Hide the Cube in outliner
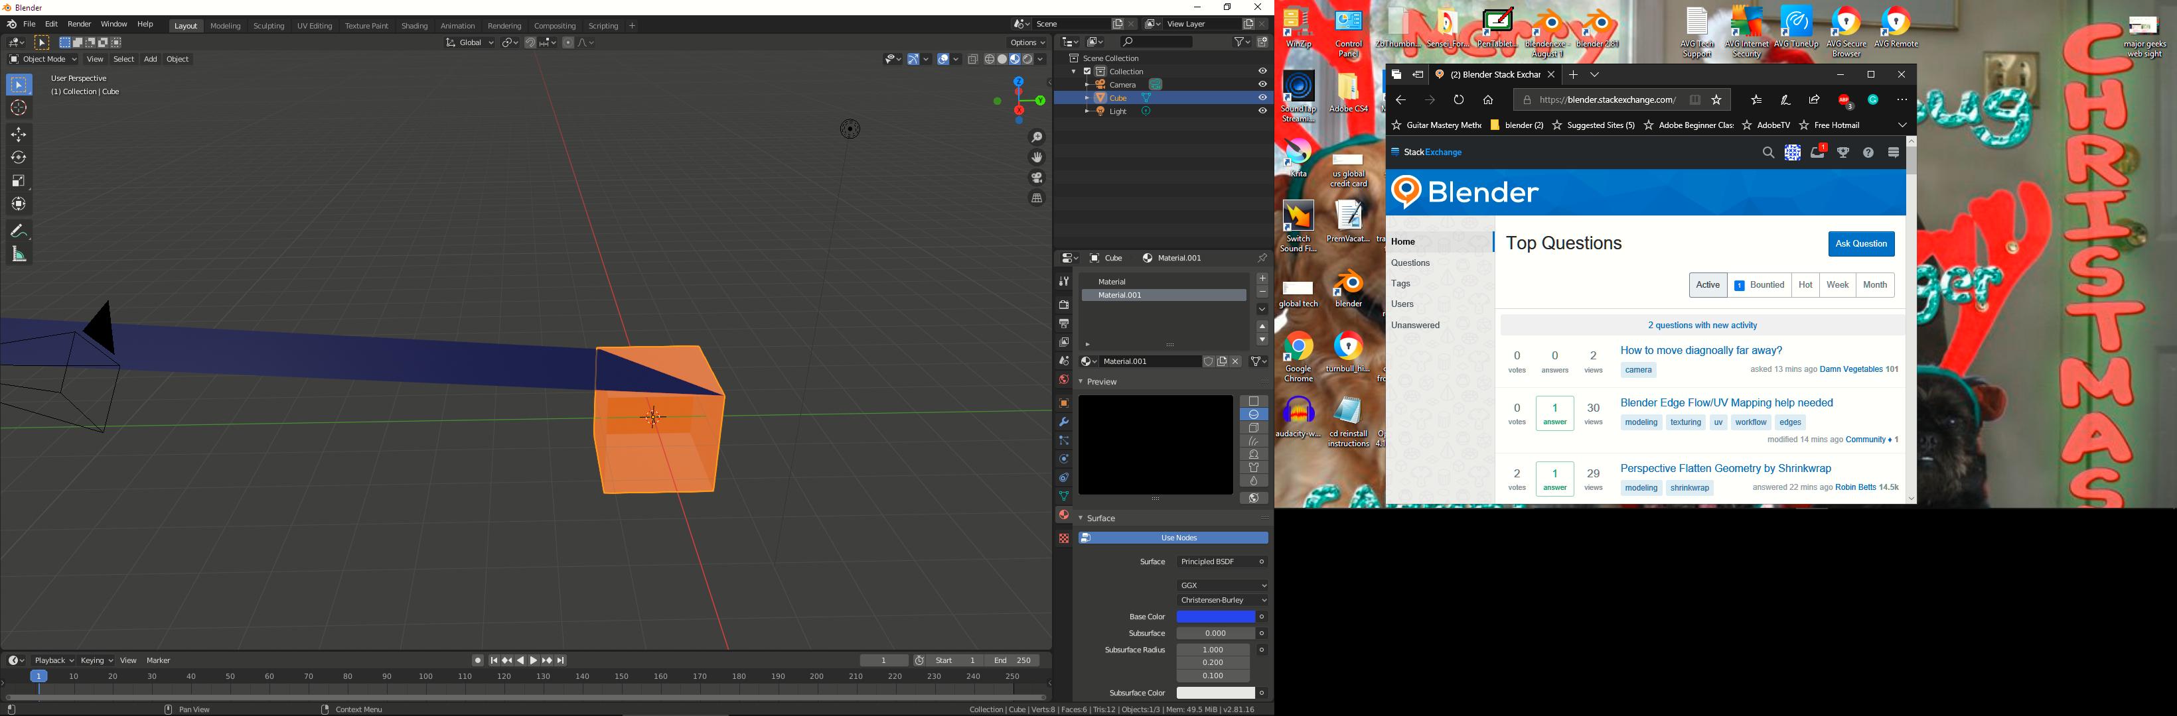 pos(1262,98)
